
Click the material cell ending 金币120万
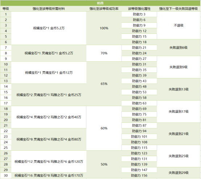pos(49,162)
